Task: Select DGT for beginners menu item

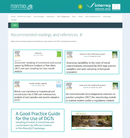Action: point(64,17)
